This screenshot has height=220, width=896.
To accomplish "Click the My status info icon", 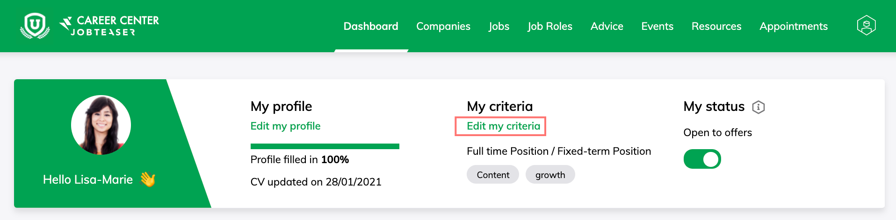I will pyautogui.click(x=758, y=107).
